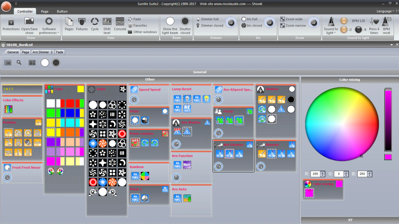Open the DMX level view

point(107,22)
